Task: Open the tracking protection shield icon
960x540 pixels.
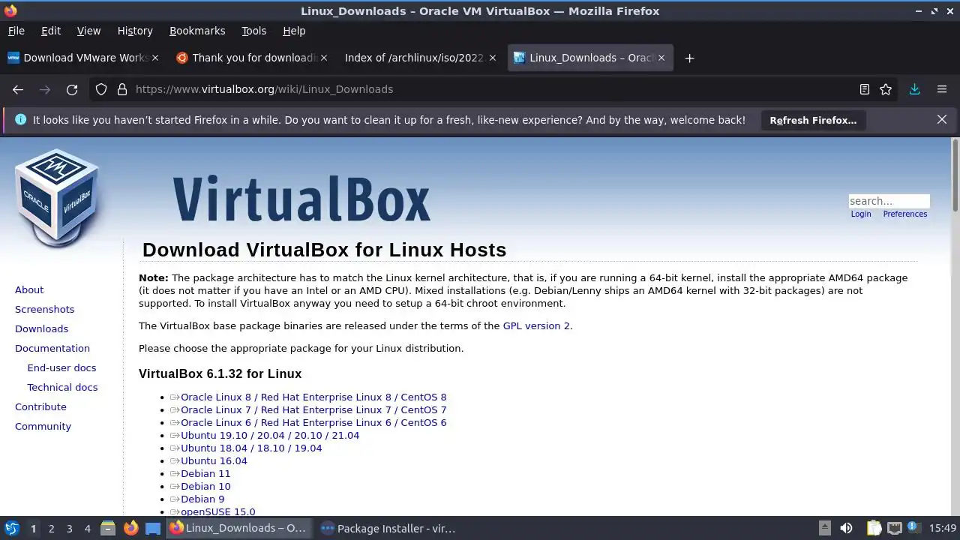Action: click(x=101, y=89)
